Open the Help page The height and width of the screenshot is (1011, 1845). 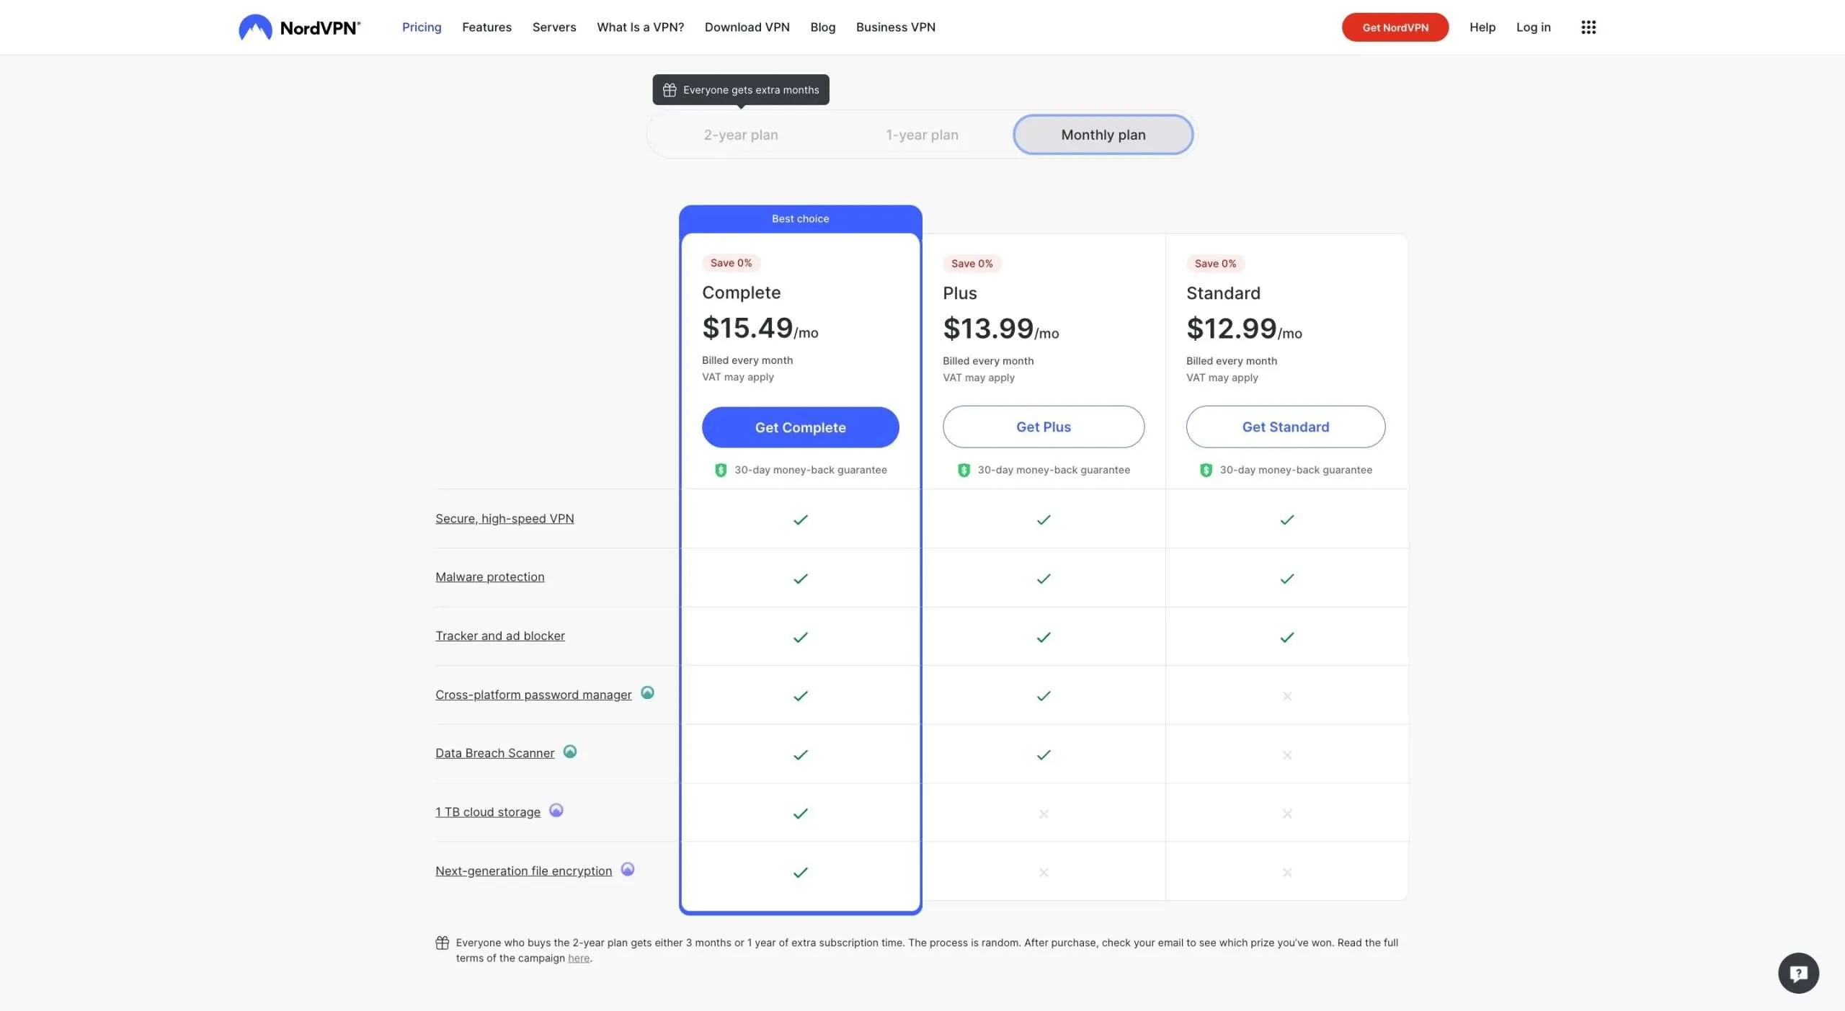[1482, 27]
